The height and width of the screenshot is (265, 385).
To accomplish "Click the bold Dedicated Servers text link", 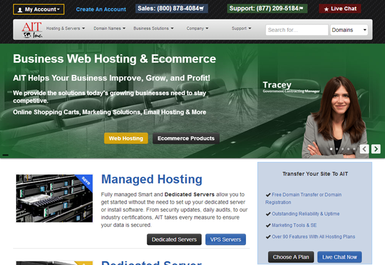I will (x=189, y=194).
